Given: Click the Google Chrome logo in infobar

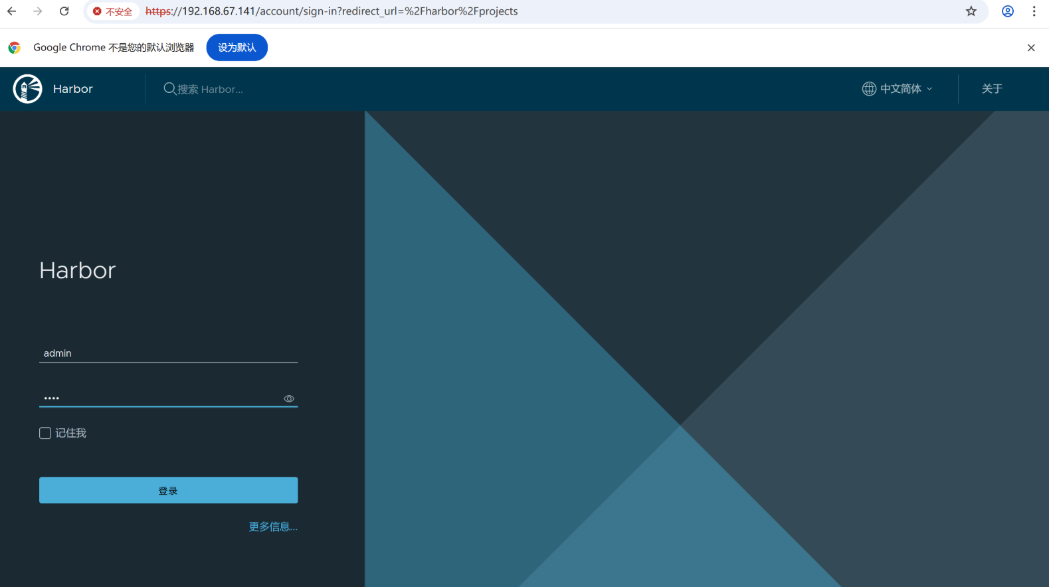Looking at the screenshot, I should pos(15,48).
